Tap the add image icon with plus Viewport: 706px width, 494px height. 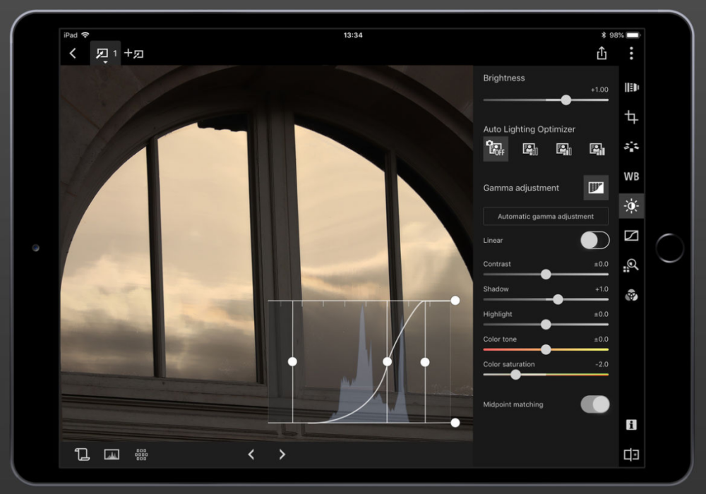[x=133, y=54]
